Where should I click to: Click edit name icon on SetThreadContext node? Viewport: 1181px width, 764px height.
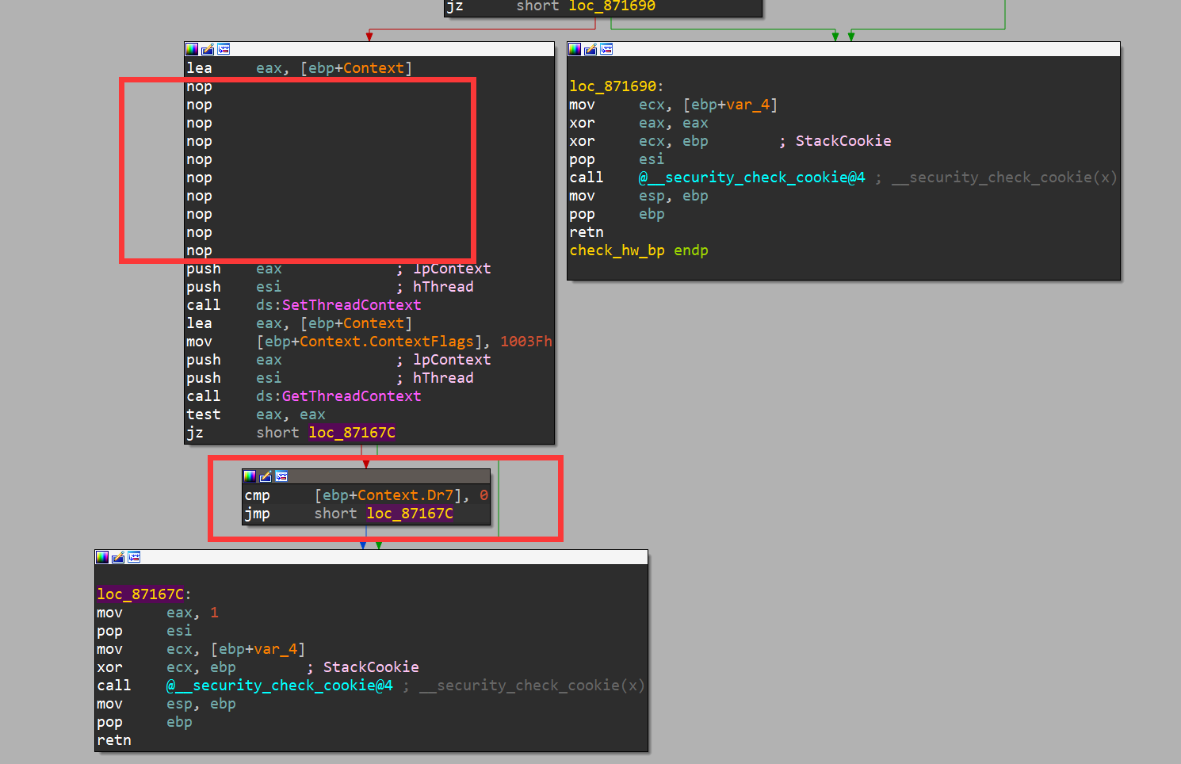pyautogui.click(x=208, y=49)
